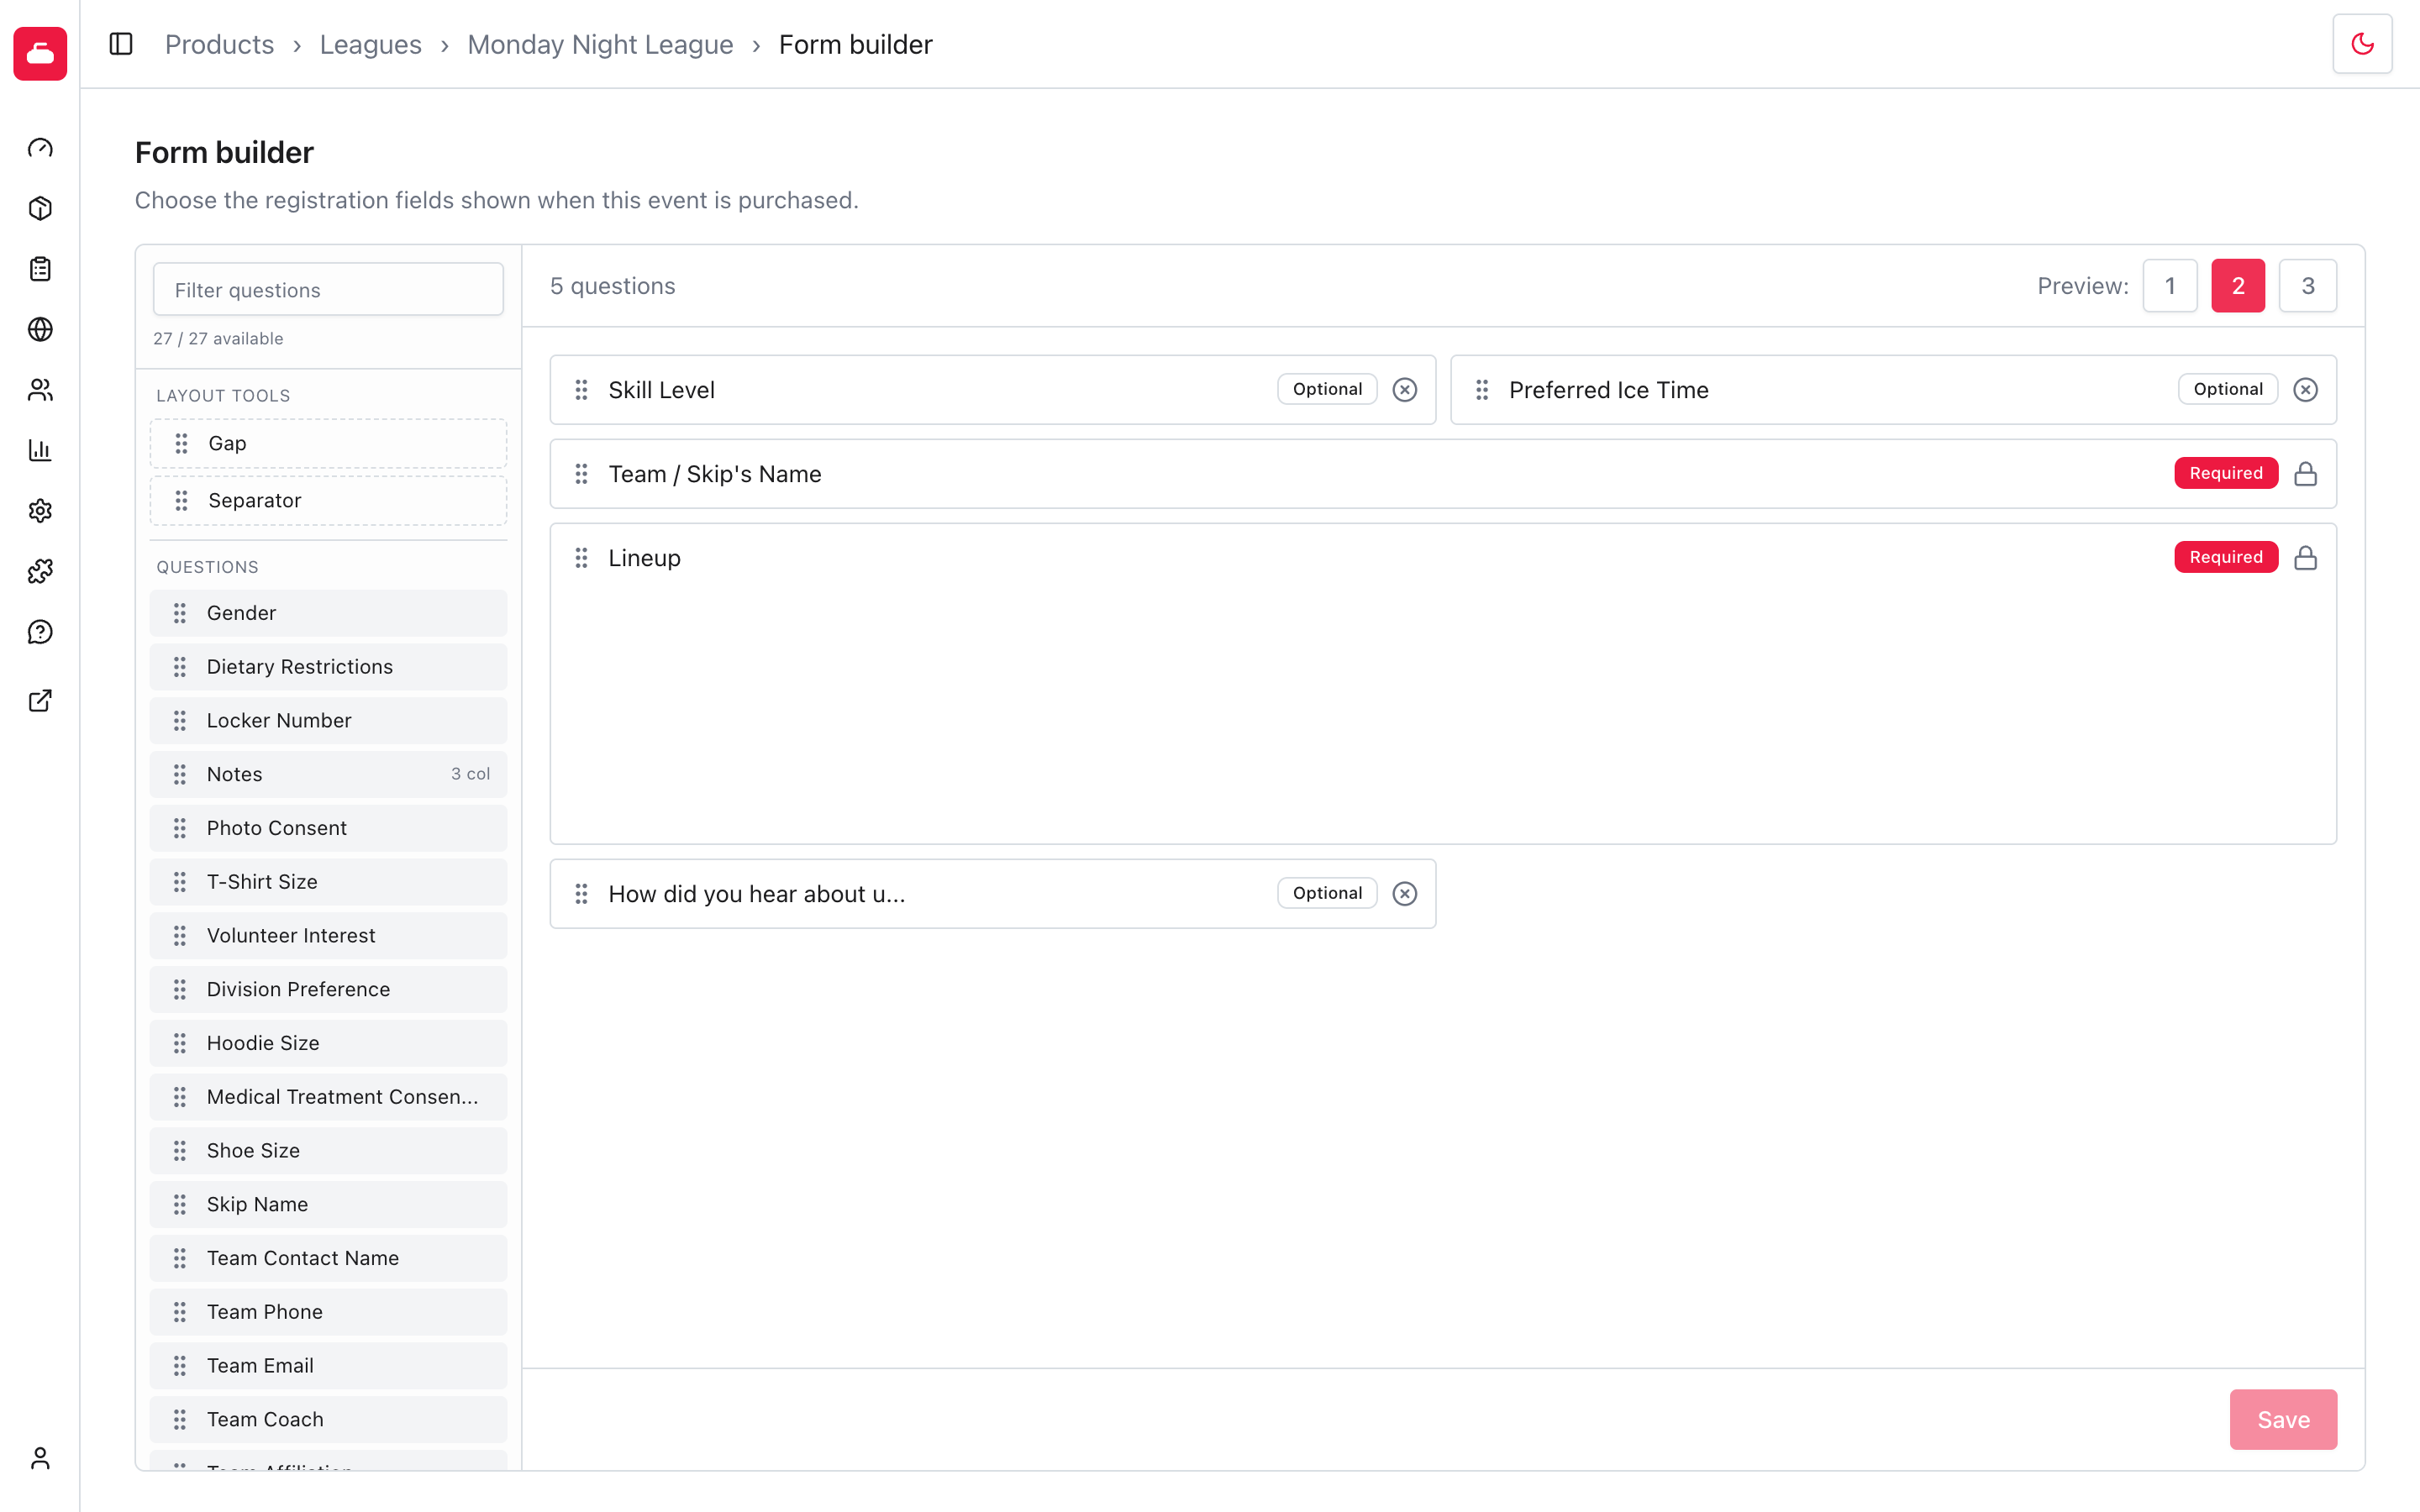The height and width of the screenshot is (1512, 2420).
Task: Open the globe icon in sidebar
Action: click(40, 329)
